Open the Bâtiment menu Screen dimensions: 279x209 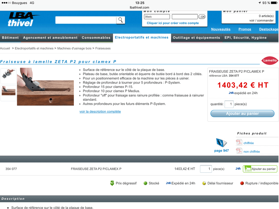(x=10, y=38)
